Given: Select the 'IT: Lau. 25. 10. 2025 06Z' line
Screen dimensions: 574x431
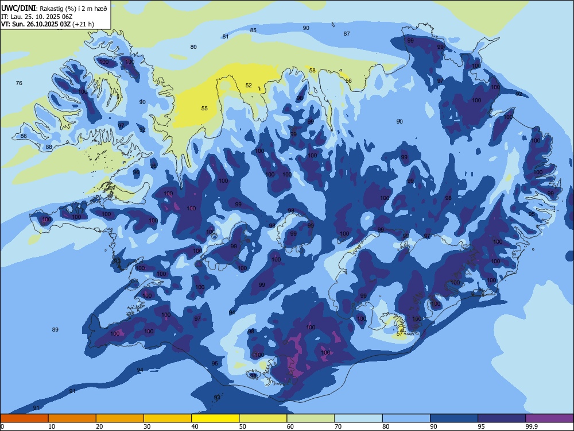Looking at the screenshot, I should [x=36, y=17].
